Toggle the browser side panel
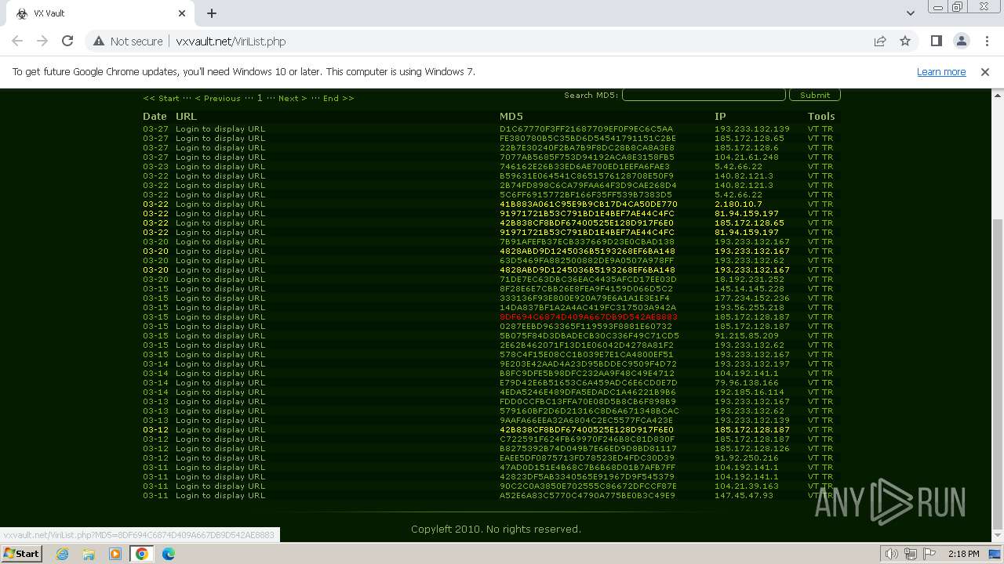Viewport: 1004px width, 564px height. 936,42
